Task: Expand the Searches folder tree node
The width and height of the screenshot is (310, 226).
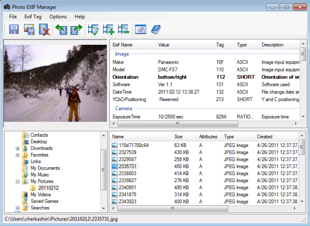Action: [x=17, y=208]
